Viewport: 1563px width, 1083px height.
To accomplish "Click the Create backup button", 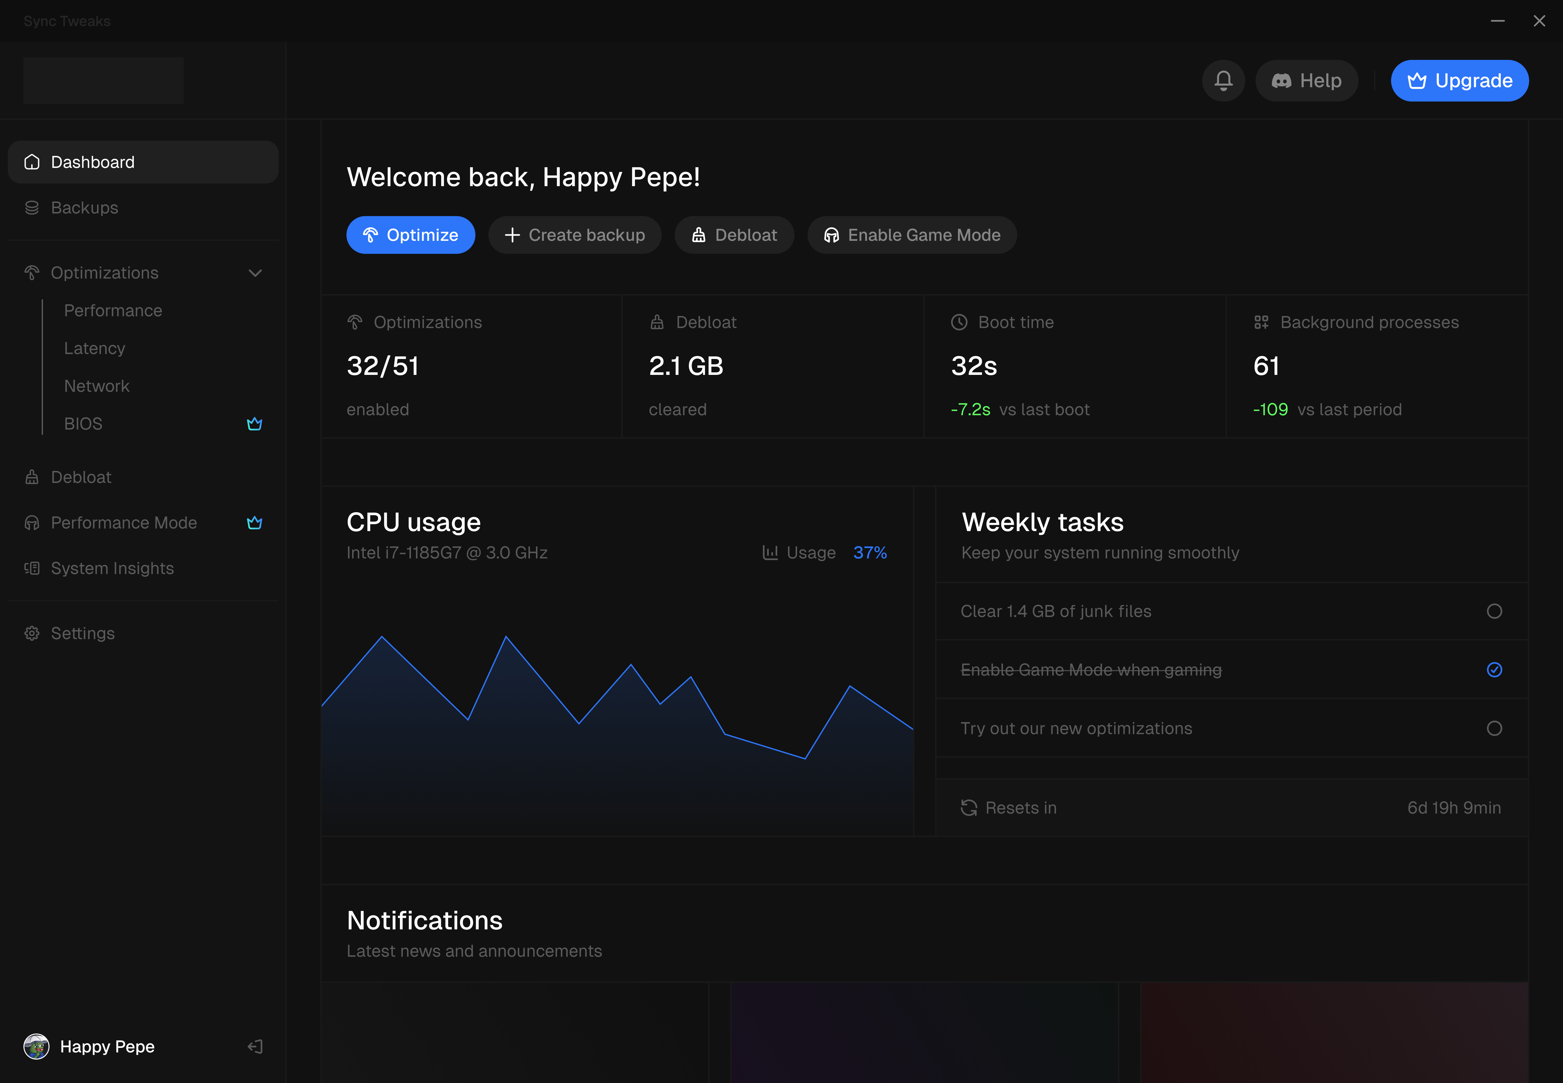I will 574,235.
